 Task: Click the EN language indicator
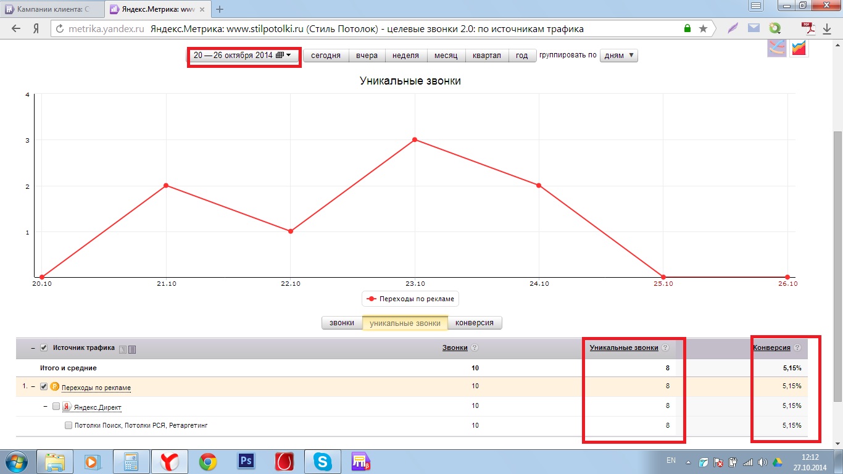(x=671, y=460)
